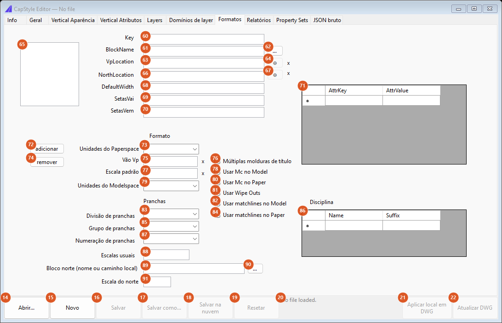Focus the DefaultWidth input field
Viewport: 502px width, 323px height.
coord(204,88)
